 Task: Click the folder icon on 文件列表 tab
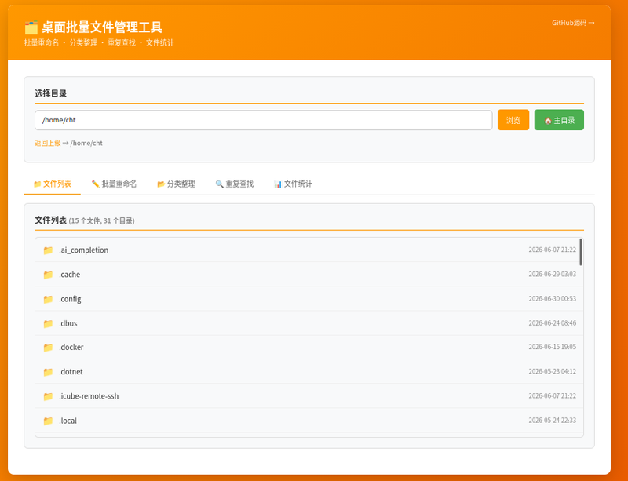37,184
